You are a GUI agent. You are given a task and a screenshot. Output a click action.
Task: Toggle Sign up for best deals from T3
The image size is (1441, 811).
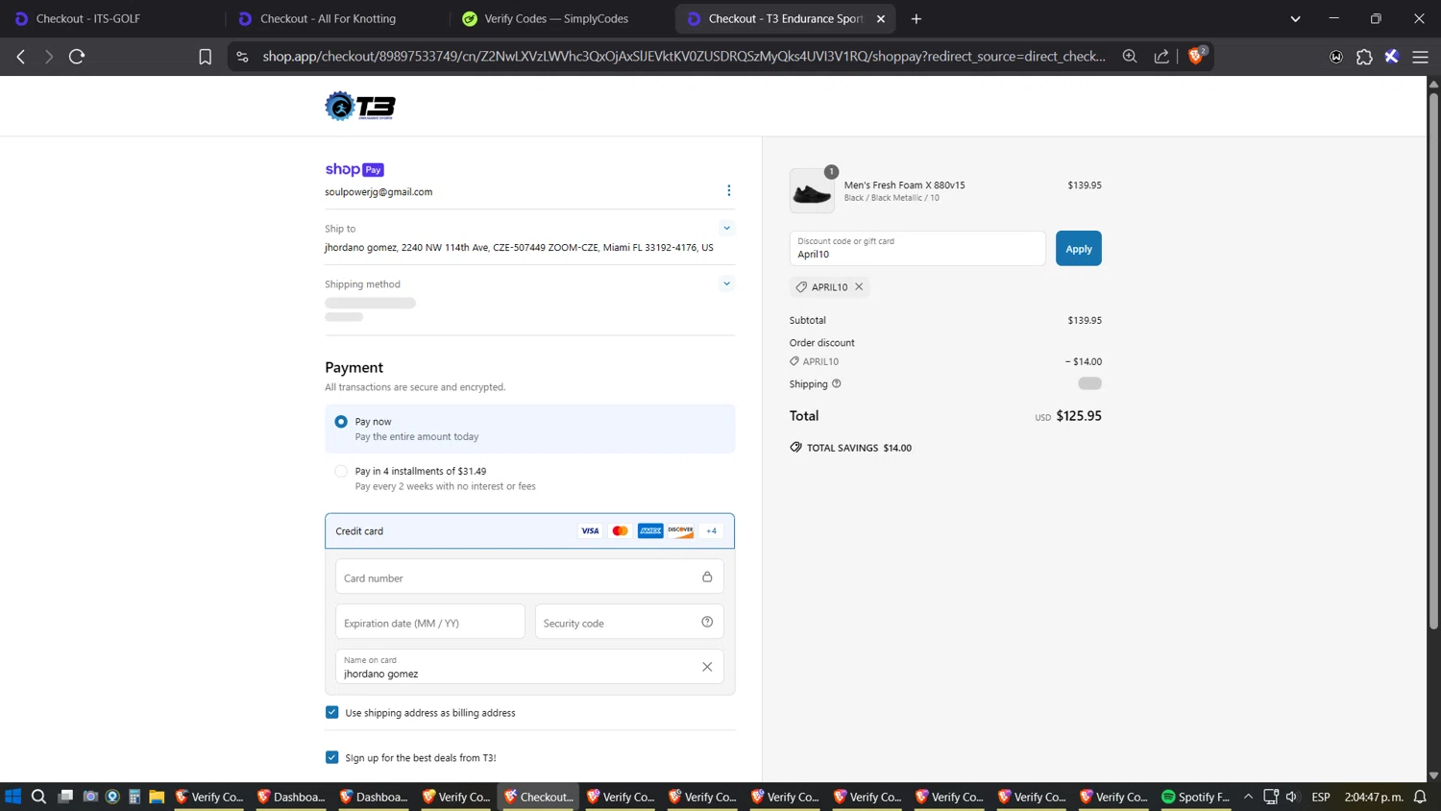tap(332, 757)
